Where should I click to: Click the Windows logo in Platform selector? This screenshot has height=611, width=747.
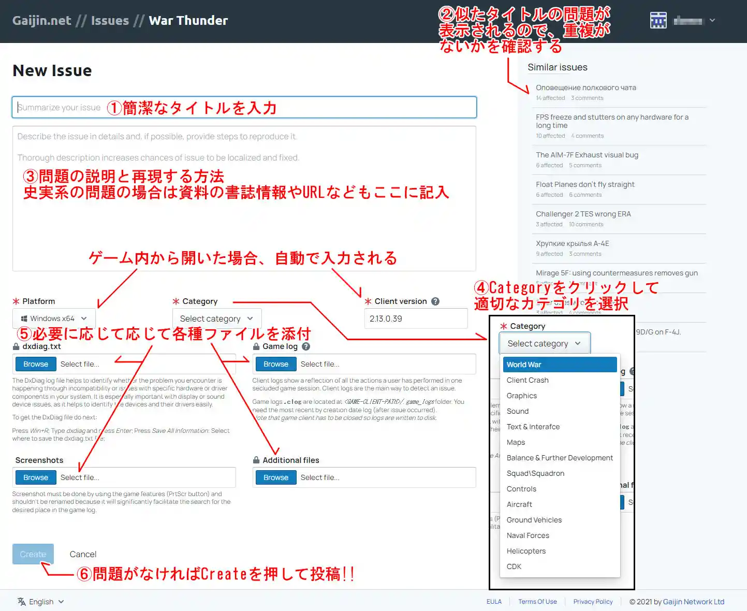24,318
